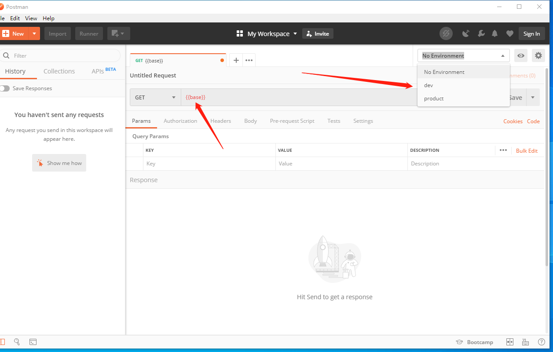Select the dev environment option
The width and height of the screenshot is (553, 352).
(x=428, y=85)
